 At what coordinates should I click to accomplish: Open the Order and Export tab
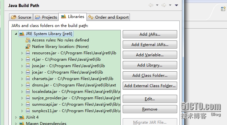pyautogui.click(x=108, y=17)
